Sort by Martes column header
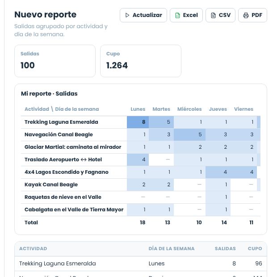277x277 pixels. (161, 109)
